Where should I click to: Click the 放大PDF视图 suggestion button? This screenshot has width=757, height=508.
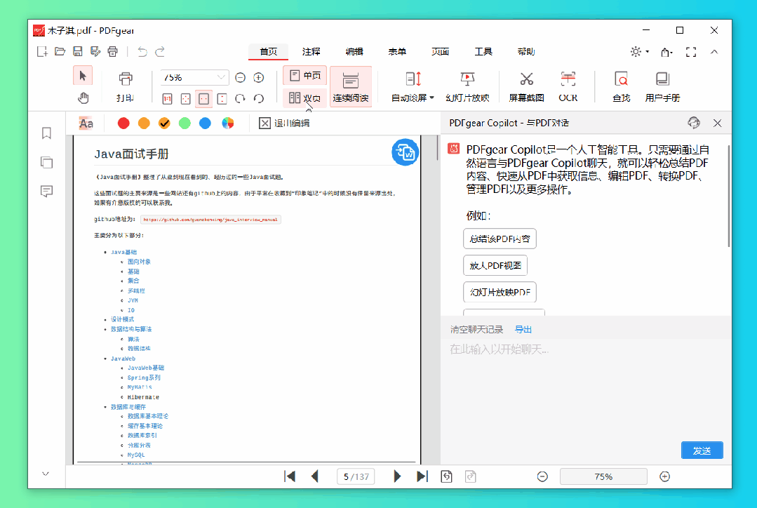(495, 265)
